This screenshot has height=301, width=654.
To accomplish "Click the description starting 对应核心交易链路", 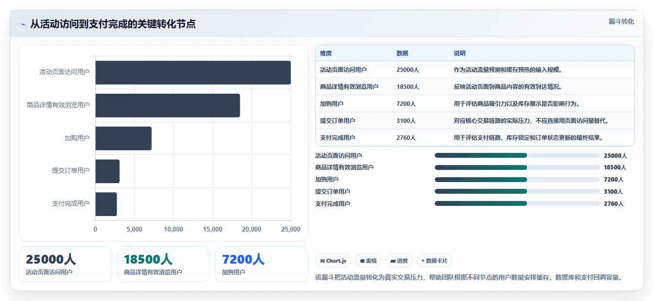I will click(531, 121).
